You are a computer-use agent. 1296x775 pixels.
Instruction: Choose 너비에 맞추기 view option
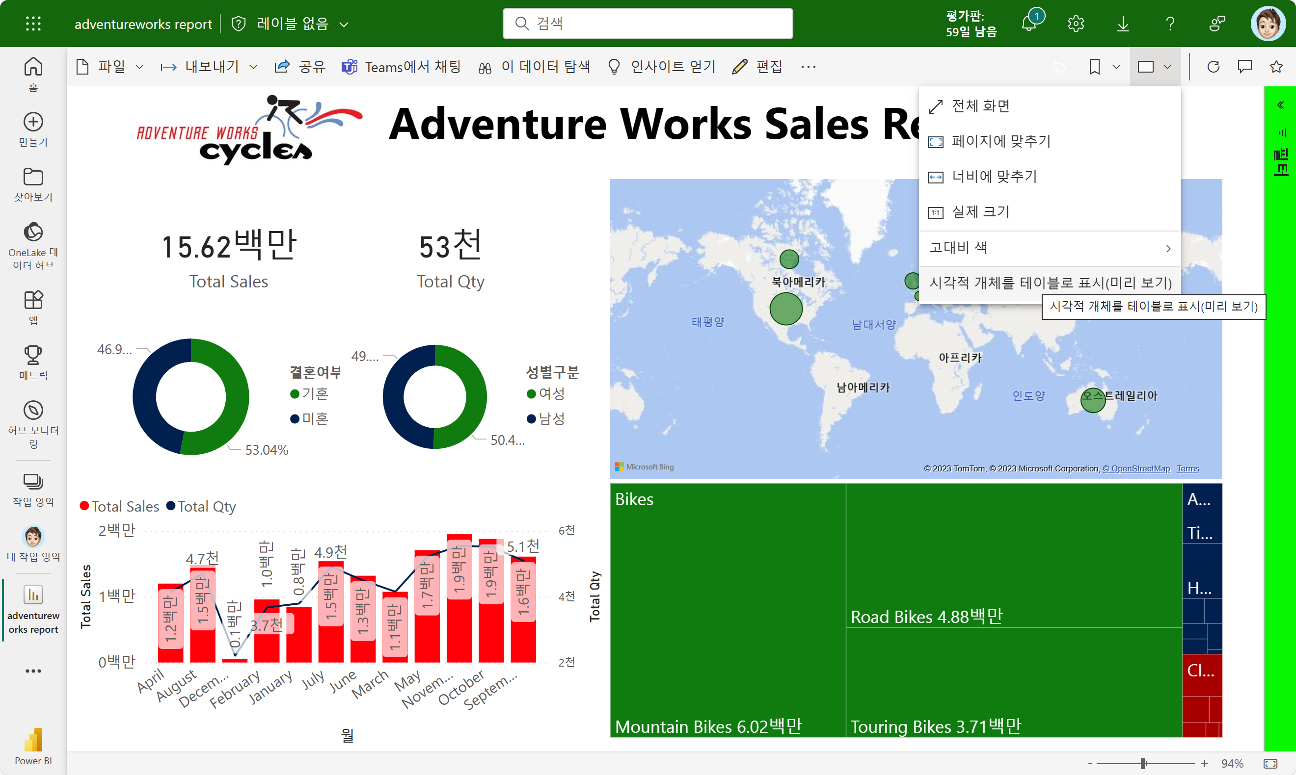click(x=994, y=177)
